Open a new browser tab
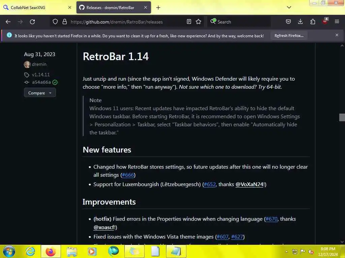This screenshot has width=345, height=258. pyautogui.click(x=158, y=8)
